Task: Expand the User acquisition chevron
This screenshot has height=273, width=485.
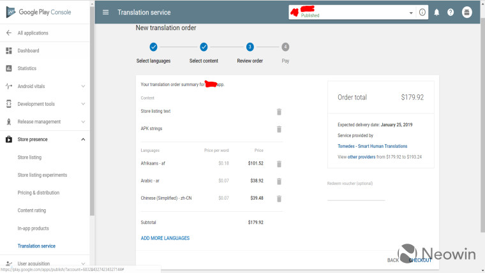Action: point(83,263)
